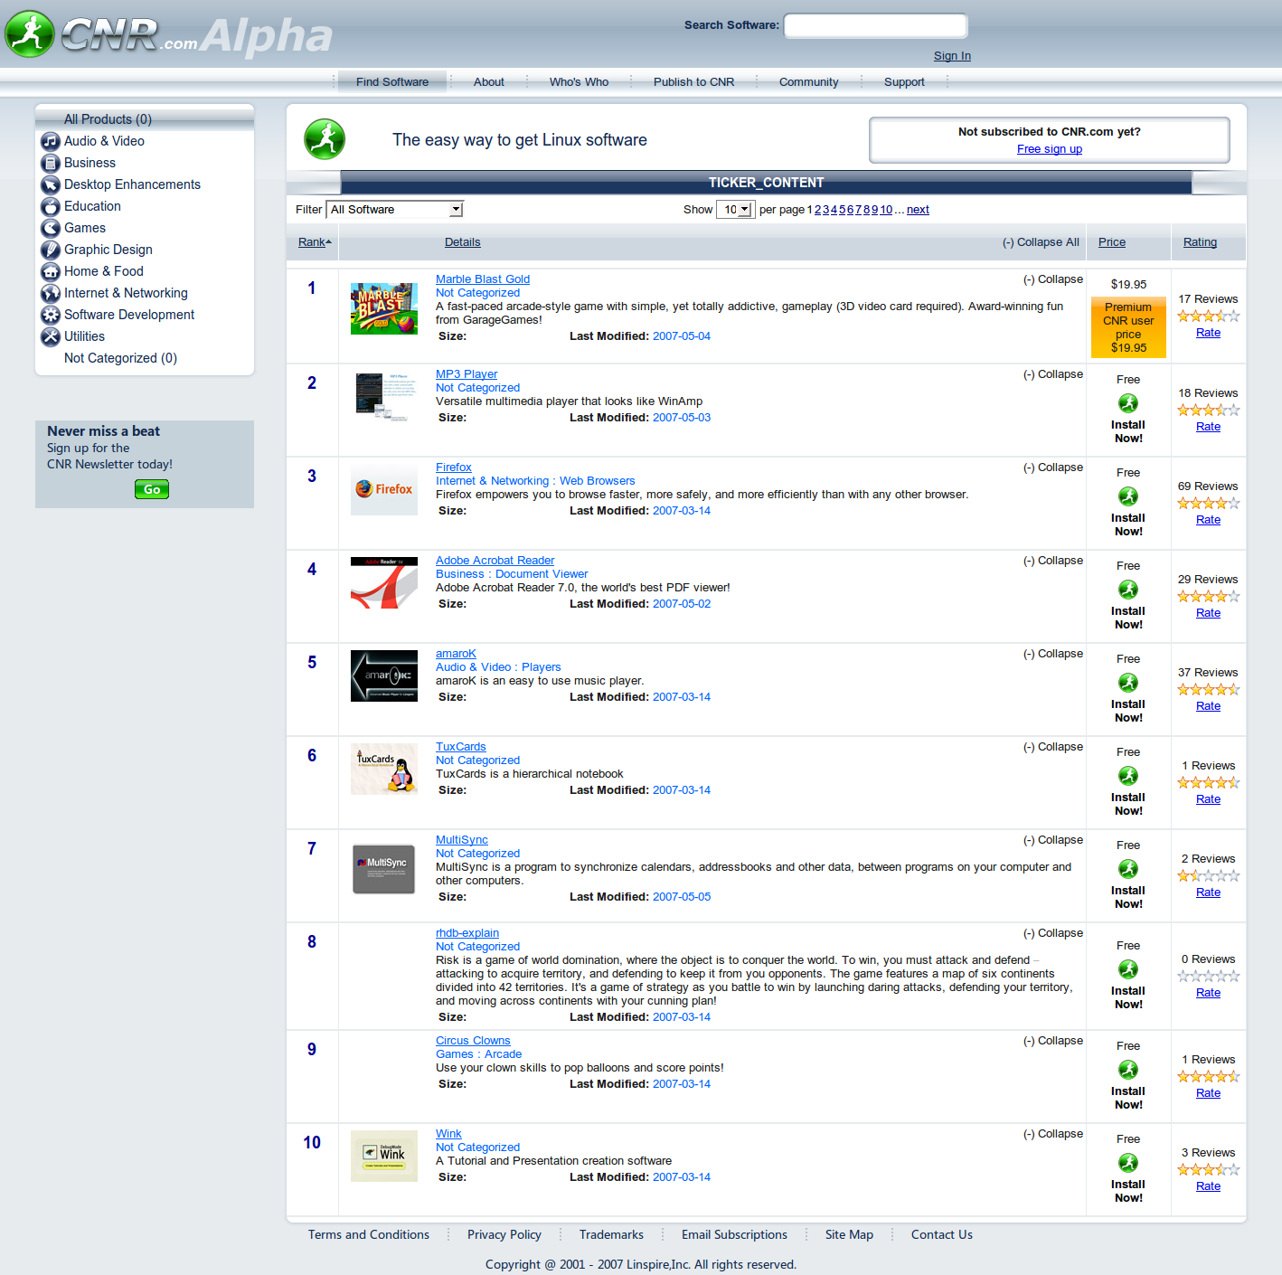Click Install Now icon for MultiSync
Screen dimensions: 1282x1275
pyautogui.click(x=1128, y=869)
